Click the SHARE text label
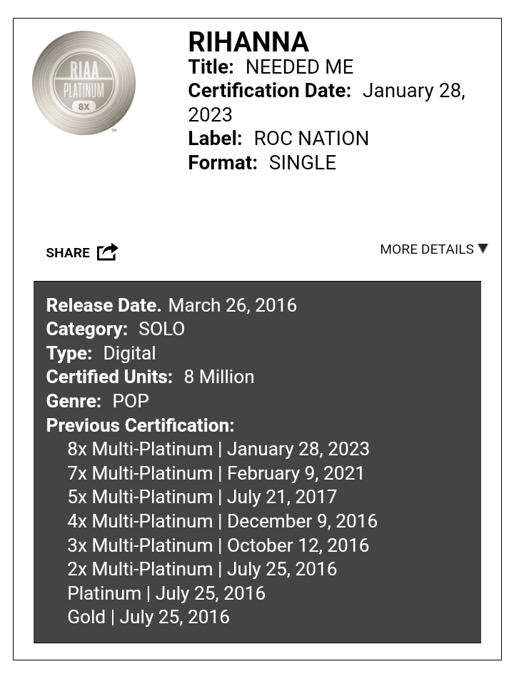514x674 pixels. [x=68, y=253]
